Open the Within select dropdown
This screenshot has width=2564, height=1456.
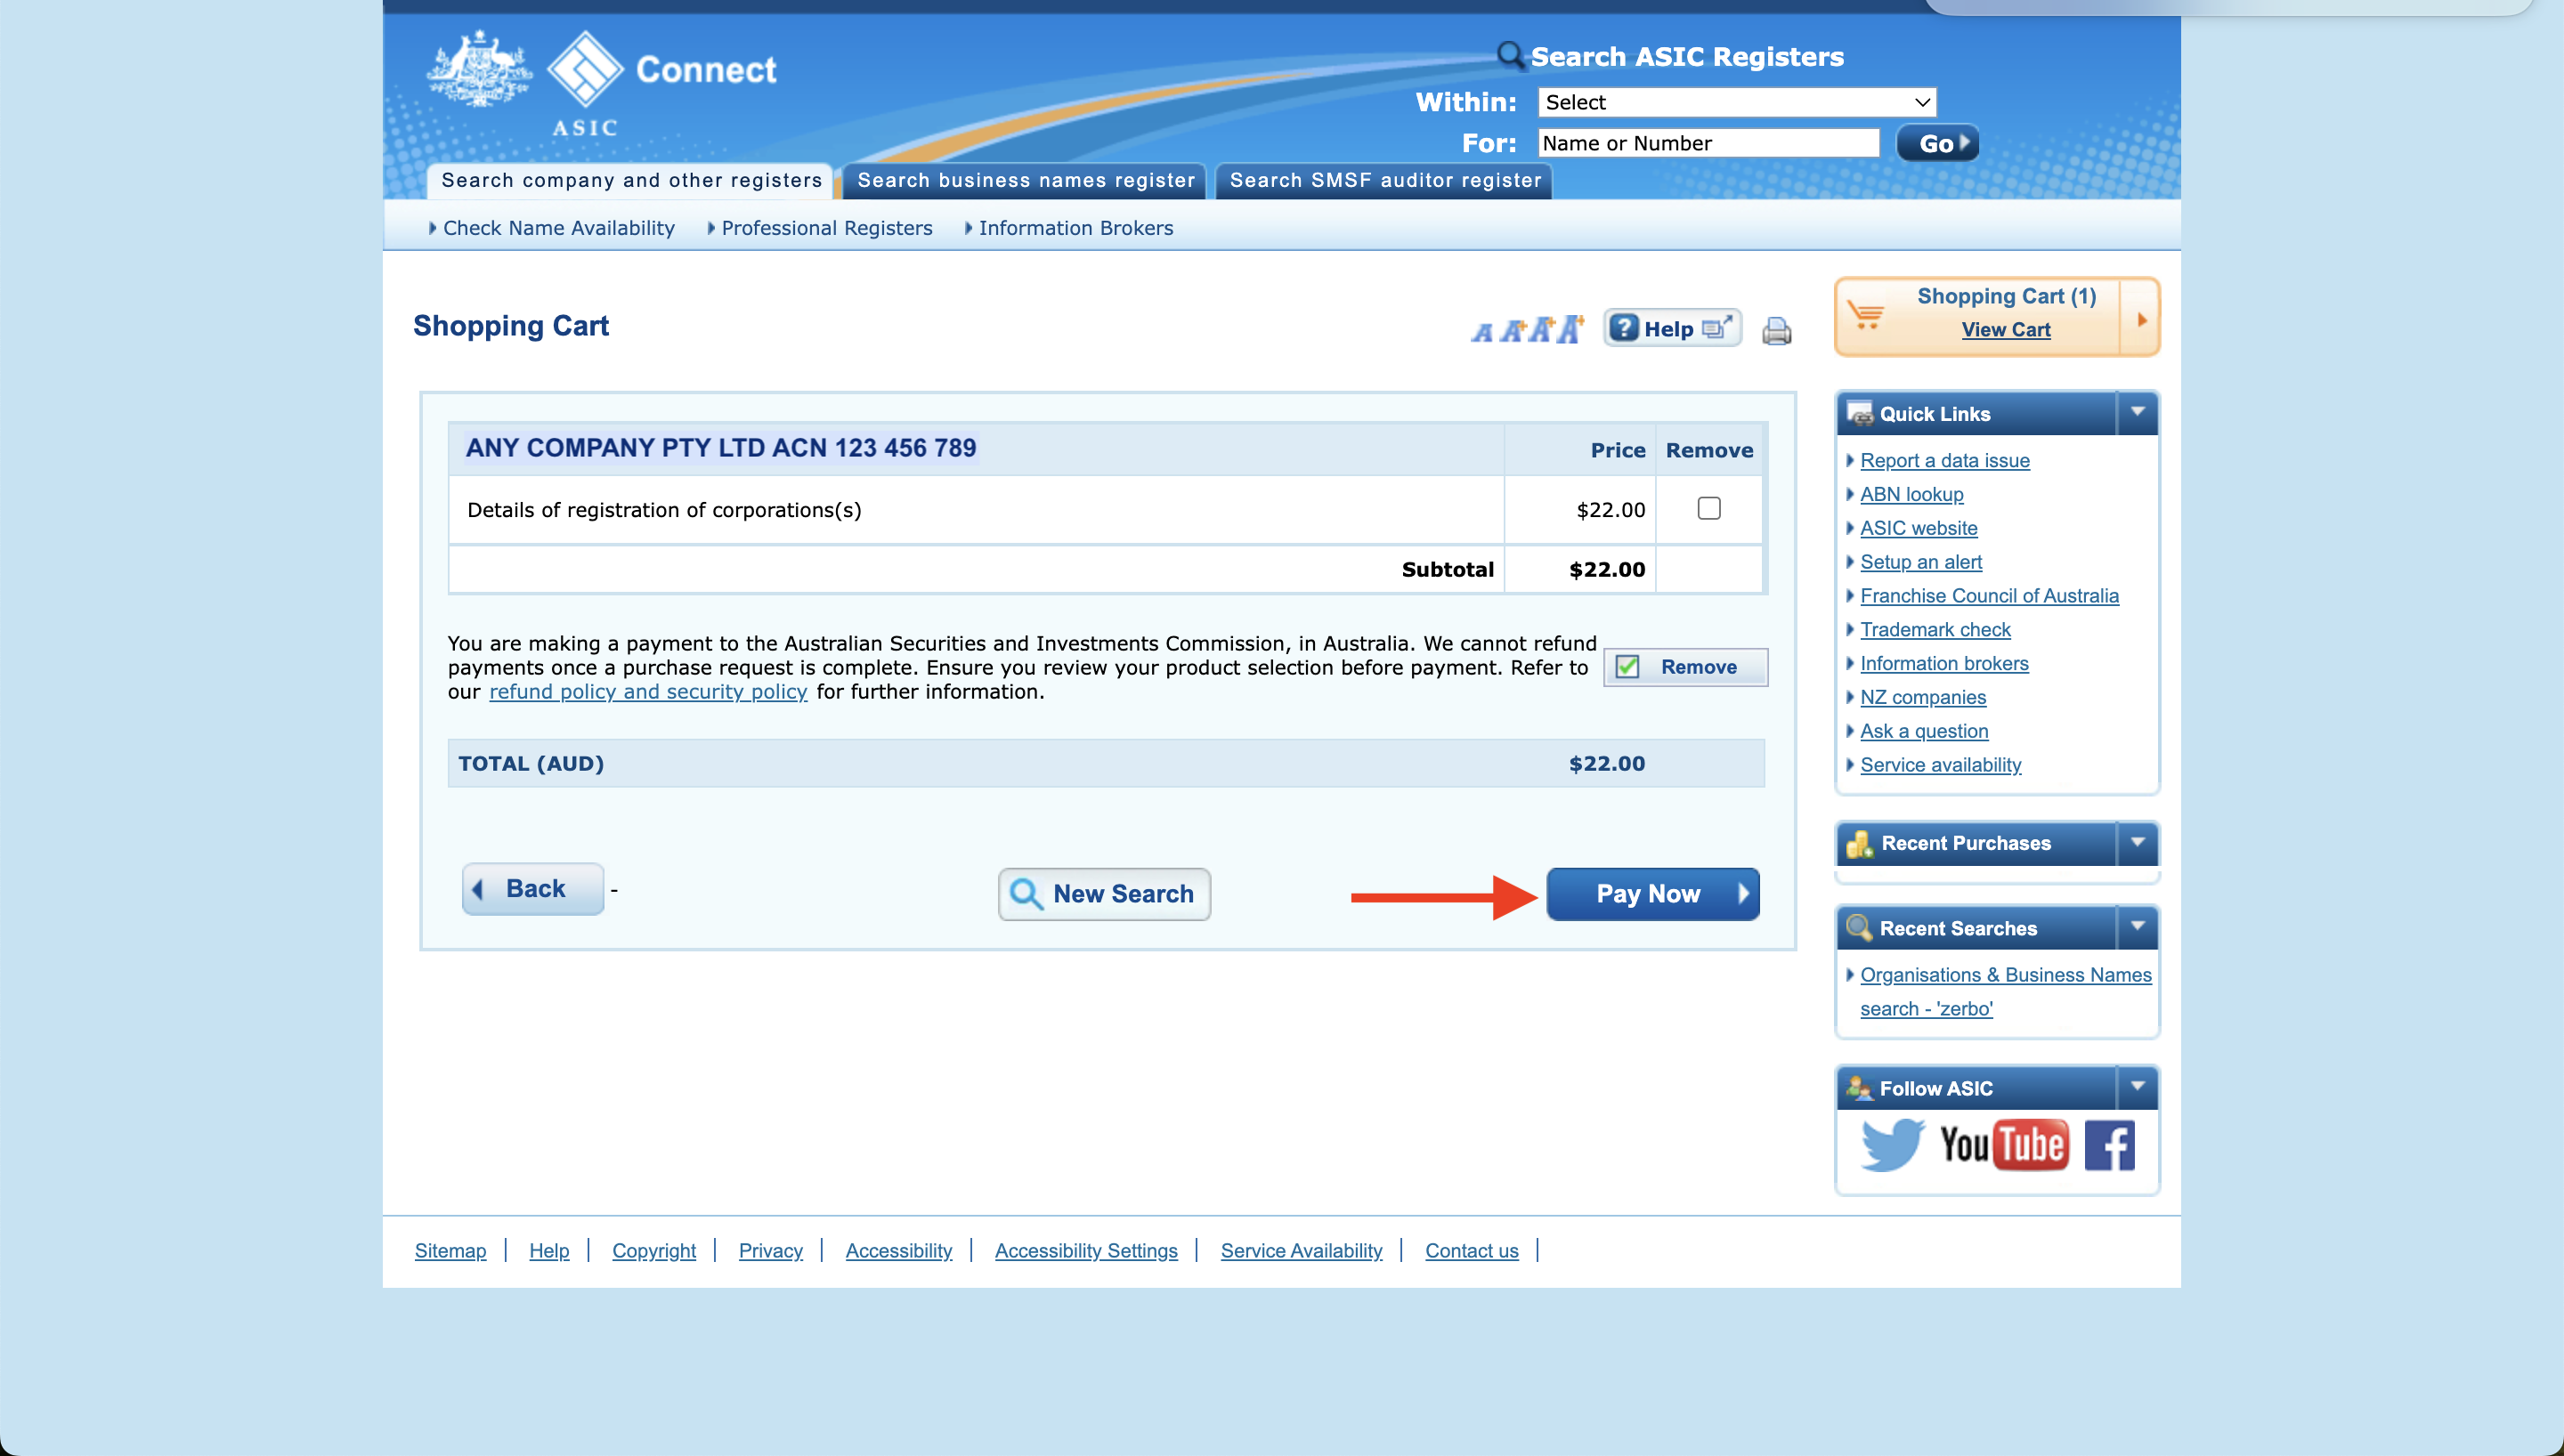pos(1736,102)
